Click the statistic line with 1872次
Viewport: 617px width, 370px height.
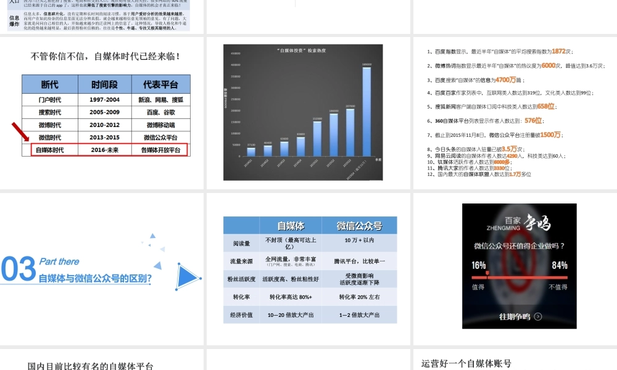coord(500,52)
